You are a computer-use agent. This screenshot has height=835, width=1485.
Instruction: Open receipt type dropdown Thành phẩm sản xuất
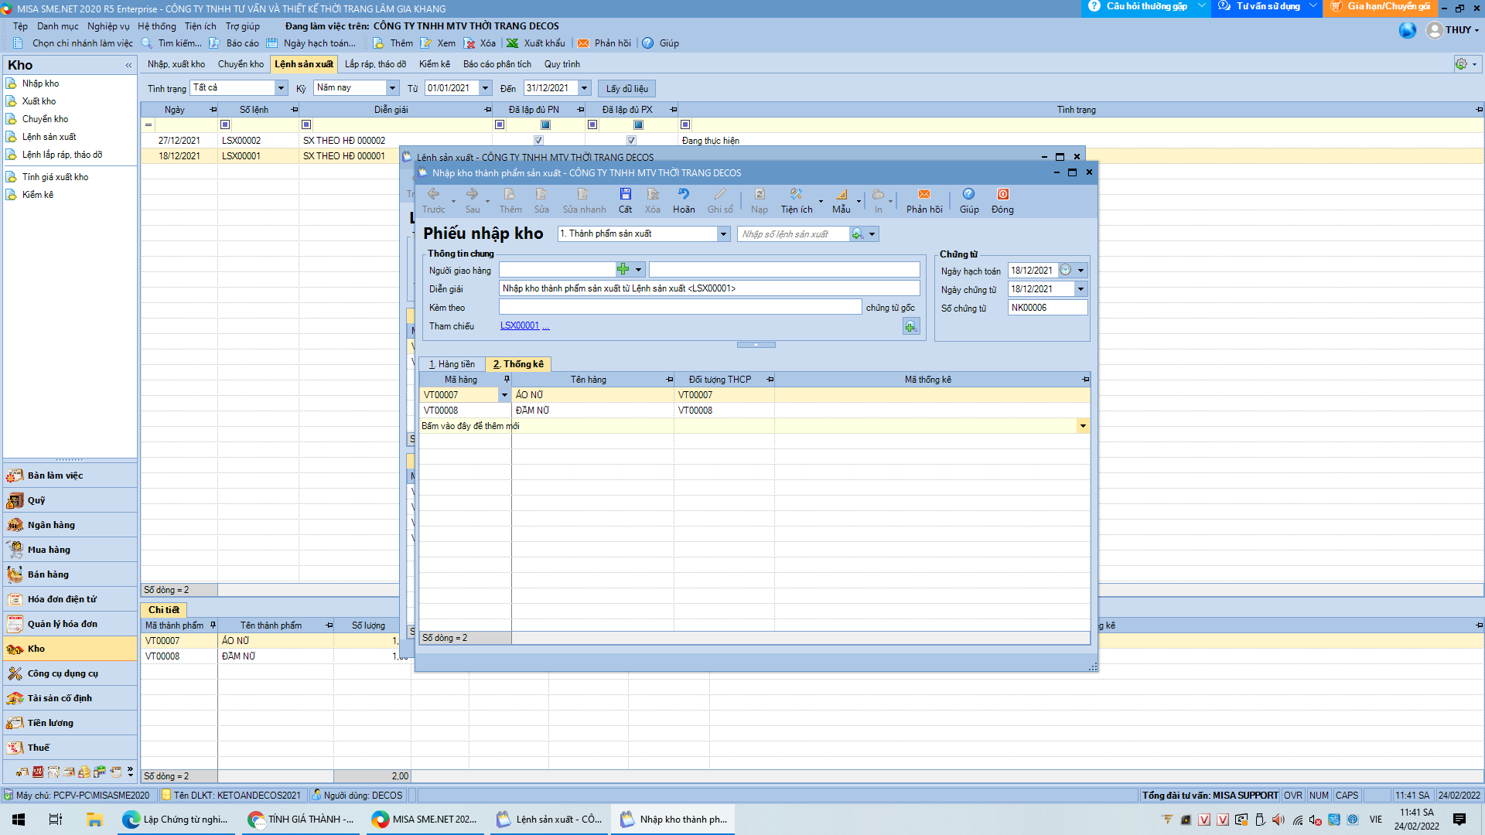pyautogui.click(x=723, y=234)
